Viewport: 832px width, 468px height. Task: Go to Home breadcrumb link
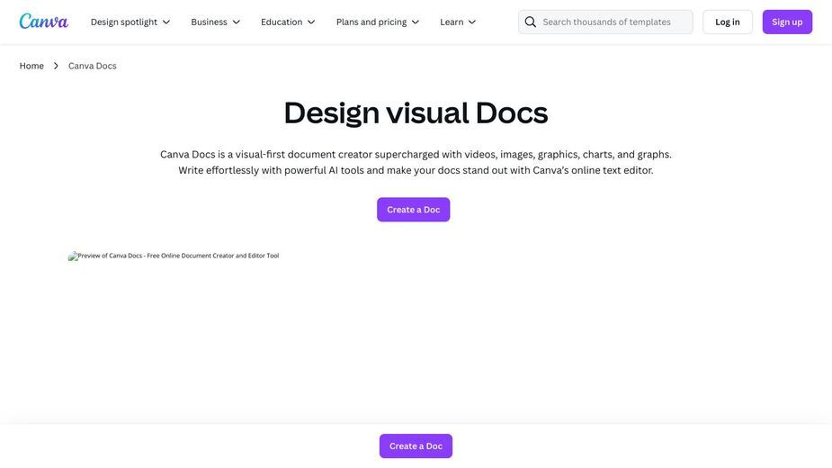point(31,66)
